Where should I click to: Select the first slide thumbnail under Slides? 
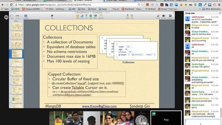17,26
